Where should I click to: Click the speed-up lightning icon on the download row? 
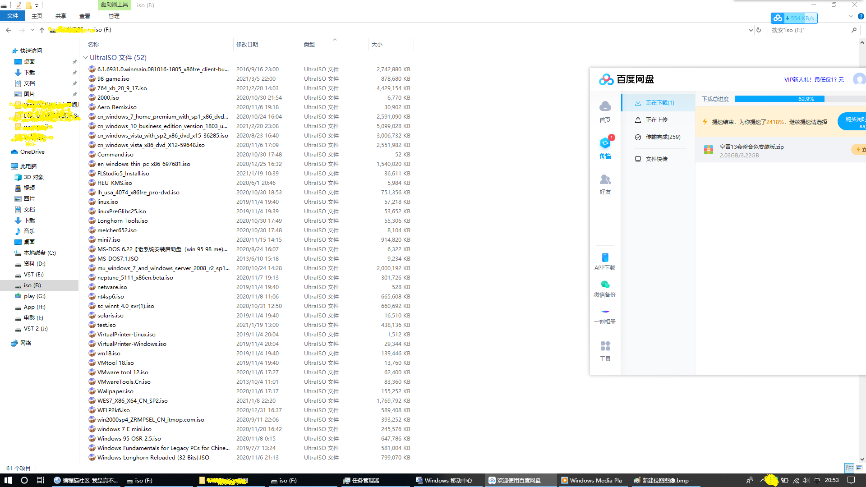tap(858, 150)
